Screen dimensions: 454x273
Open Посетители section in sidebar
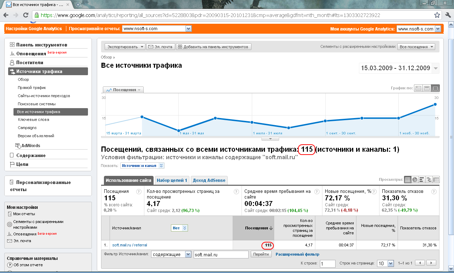pos(30,62)
